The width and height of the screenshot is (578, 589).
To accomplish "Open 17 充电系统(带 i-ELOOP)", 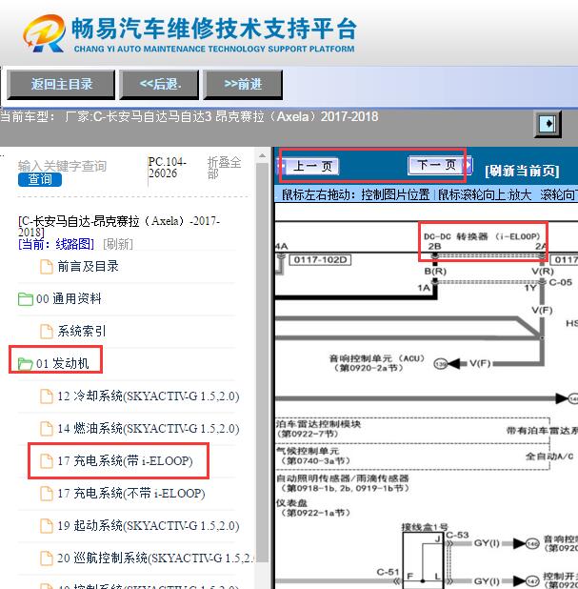I will 125,460.
